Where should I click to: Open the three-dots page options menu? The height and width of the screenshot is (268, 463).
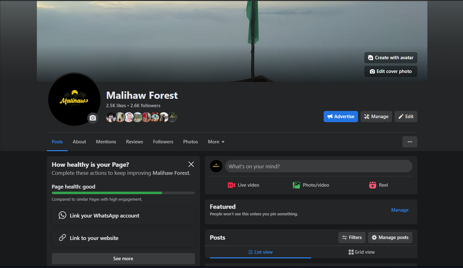tap(410, 142)
